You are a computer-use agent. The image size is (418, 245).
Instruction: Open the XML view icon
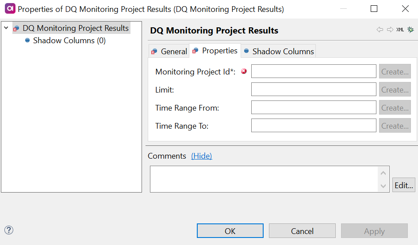coord(400,30)
